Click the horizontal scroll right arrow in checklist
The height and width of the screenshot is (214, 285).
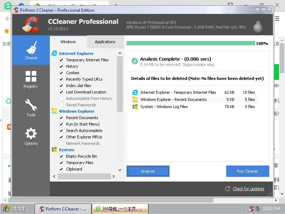coord(114,176)
